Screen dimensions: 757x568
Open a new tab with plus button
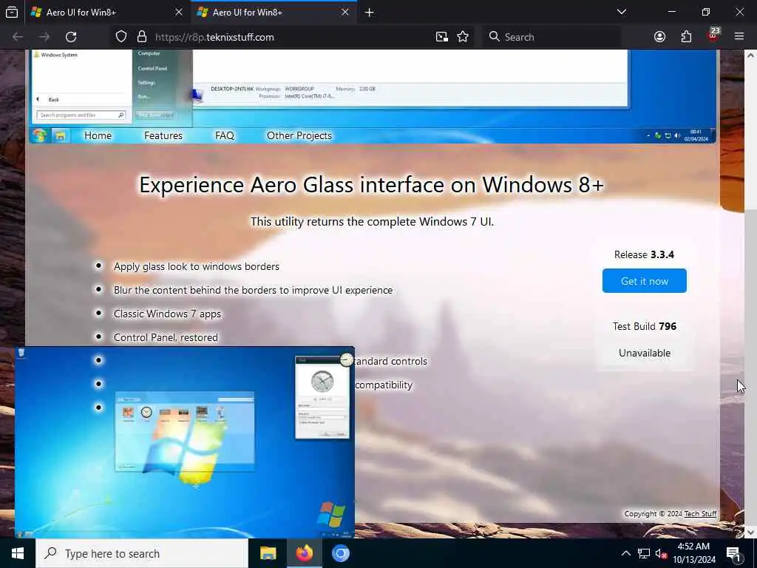pos(370,13)
